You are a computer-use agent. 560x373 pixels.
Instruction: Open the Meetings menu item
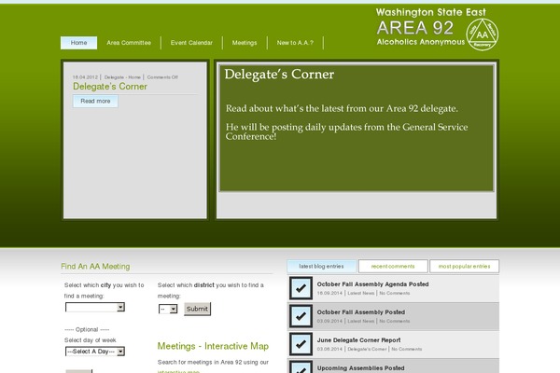[x=245, y=43]
